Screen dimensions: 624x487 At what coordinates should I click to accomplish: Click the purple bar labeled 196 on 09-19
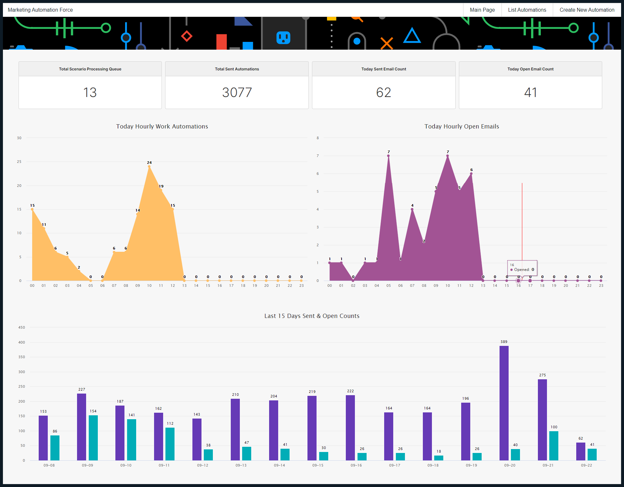coord(466,432)
